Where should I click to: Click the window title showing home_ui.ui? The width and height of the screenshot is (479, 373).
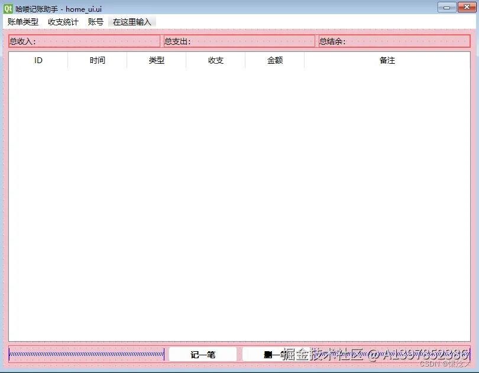(59, 8)
